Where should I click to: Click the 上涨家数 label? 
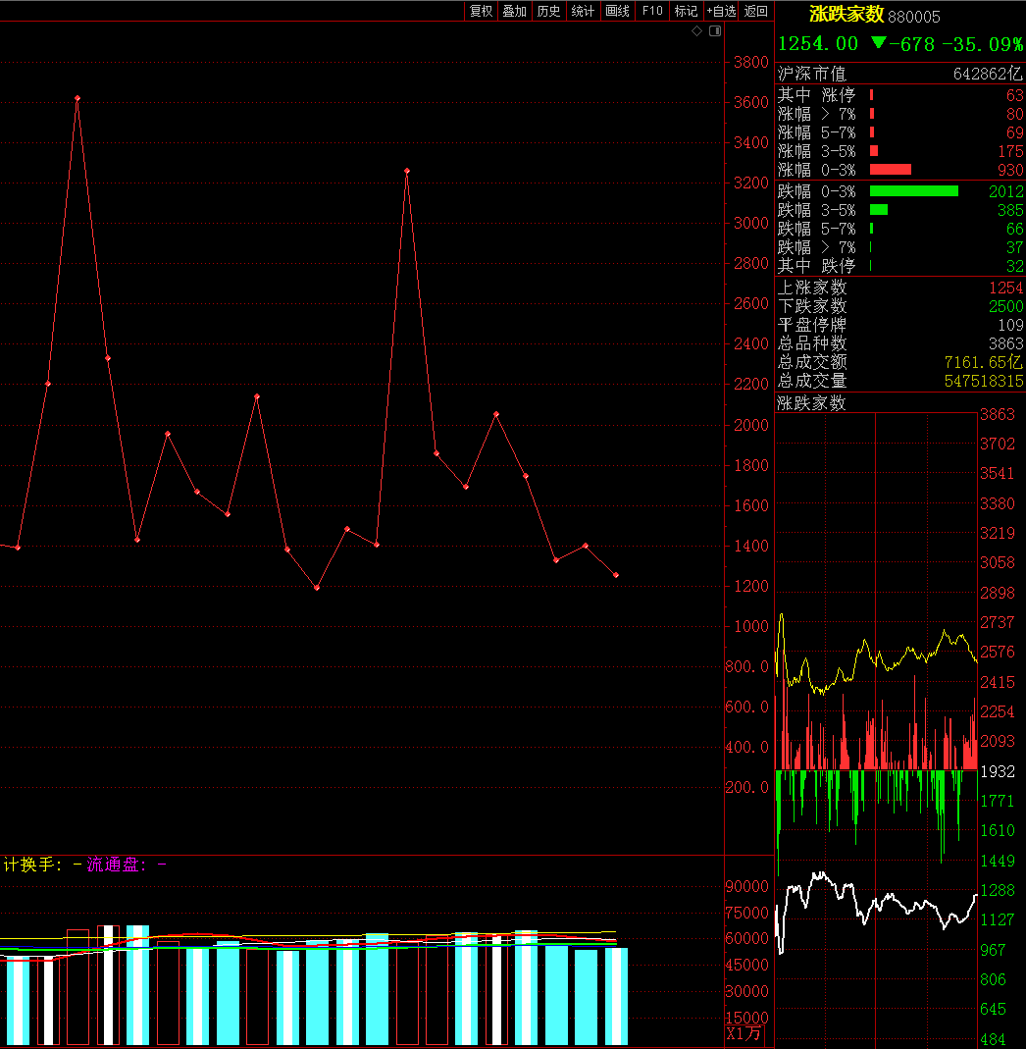click(812, 288)
